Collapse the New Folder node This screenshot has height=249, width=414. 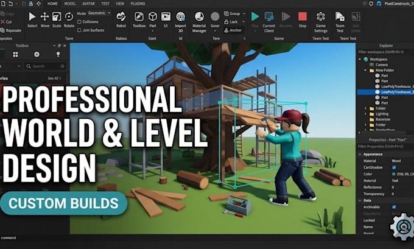365,70
